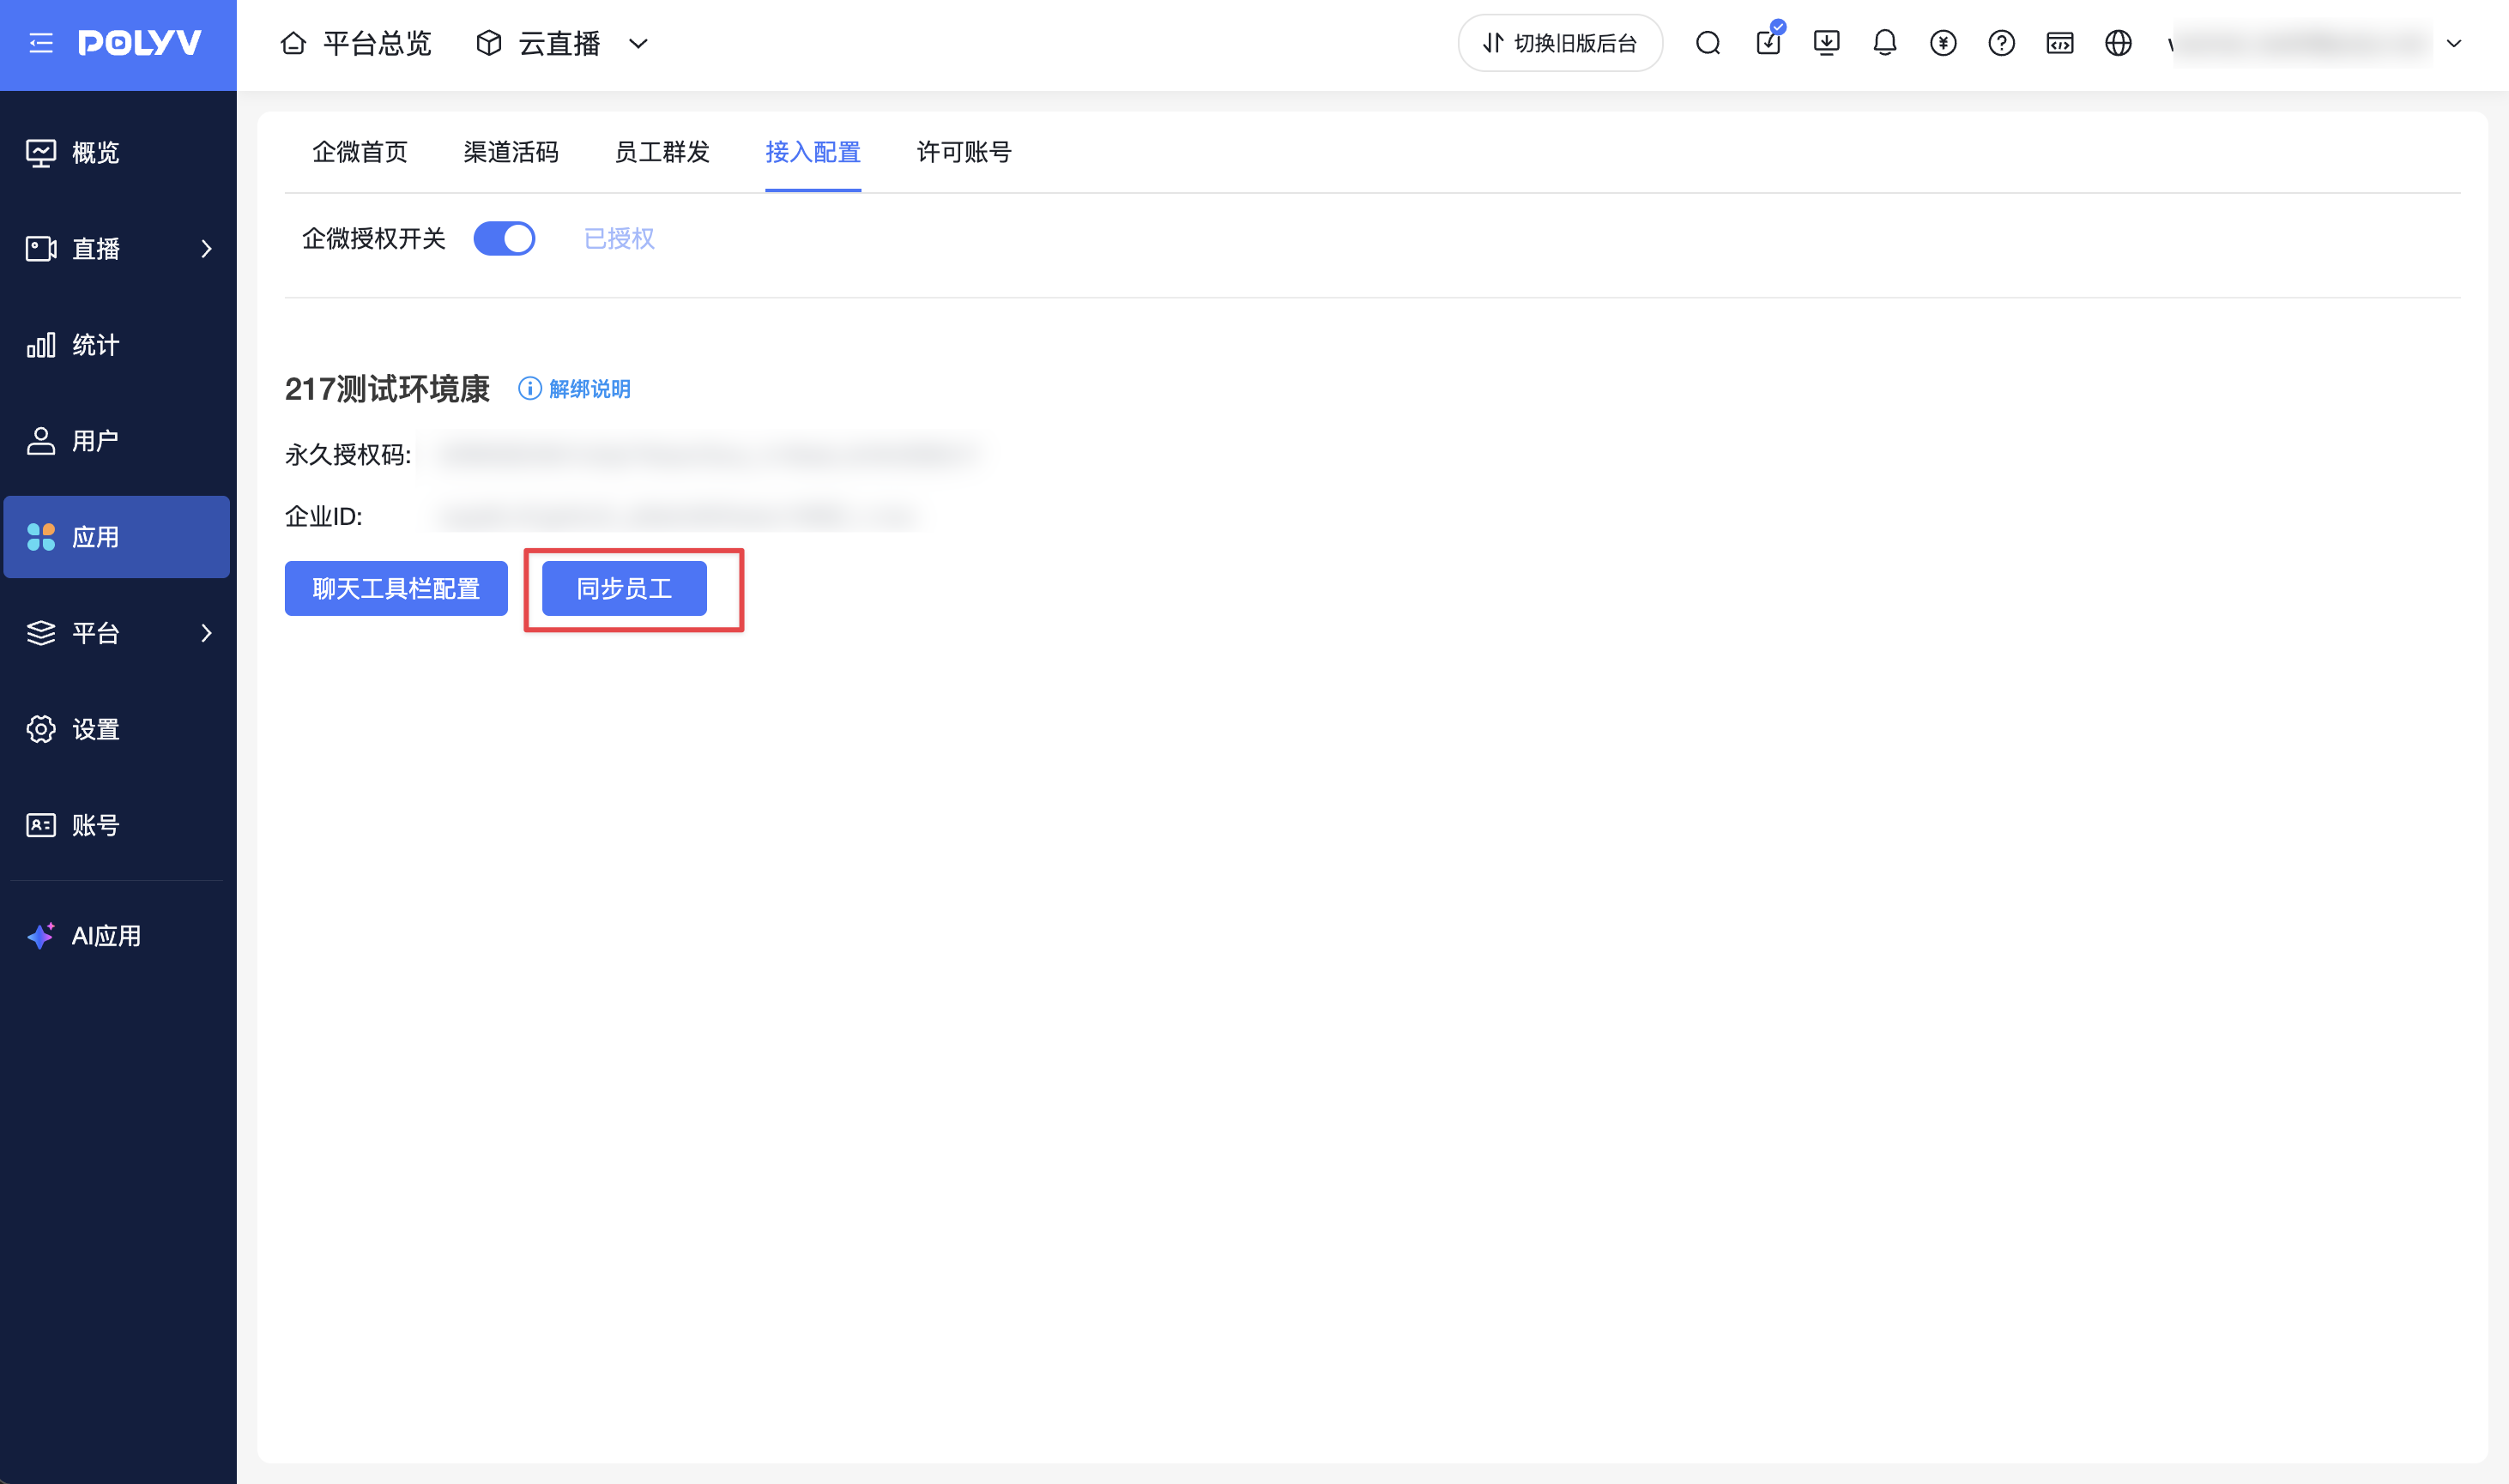Open the developer code window icon
Viewport: 2509px width, 1484px height.
coord(2060,43)
